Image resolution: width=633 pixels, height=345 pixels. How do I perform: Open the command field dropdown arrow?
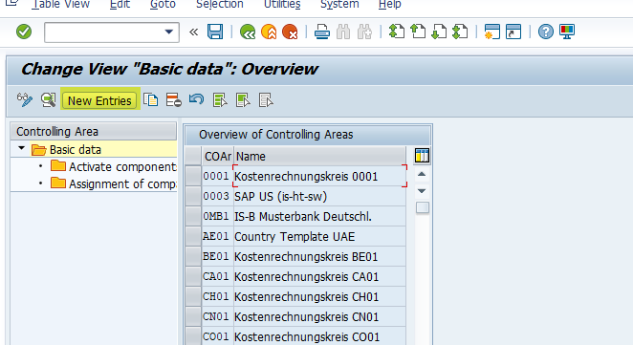168,32
